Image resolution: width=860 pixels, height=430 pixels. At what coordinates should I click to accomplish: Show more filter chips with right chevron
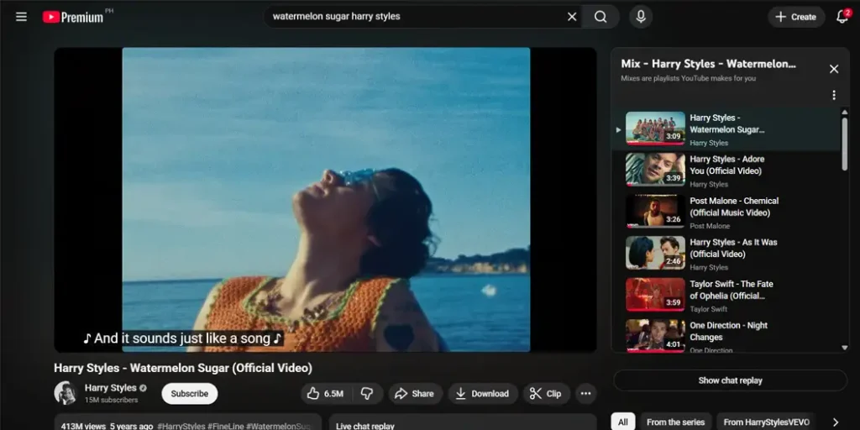pyautogui.click(x=836, y=422)
